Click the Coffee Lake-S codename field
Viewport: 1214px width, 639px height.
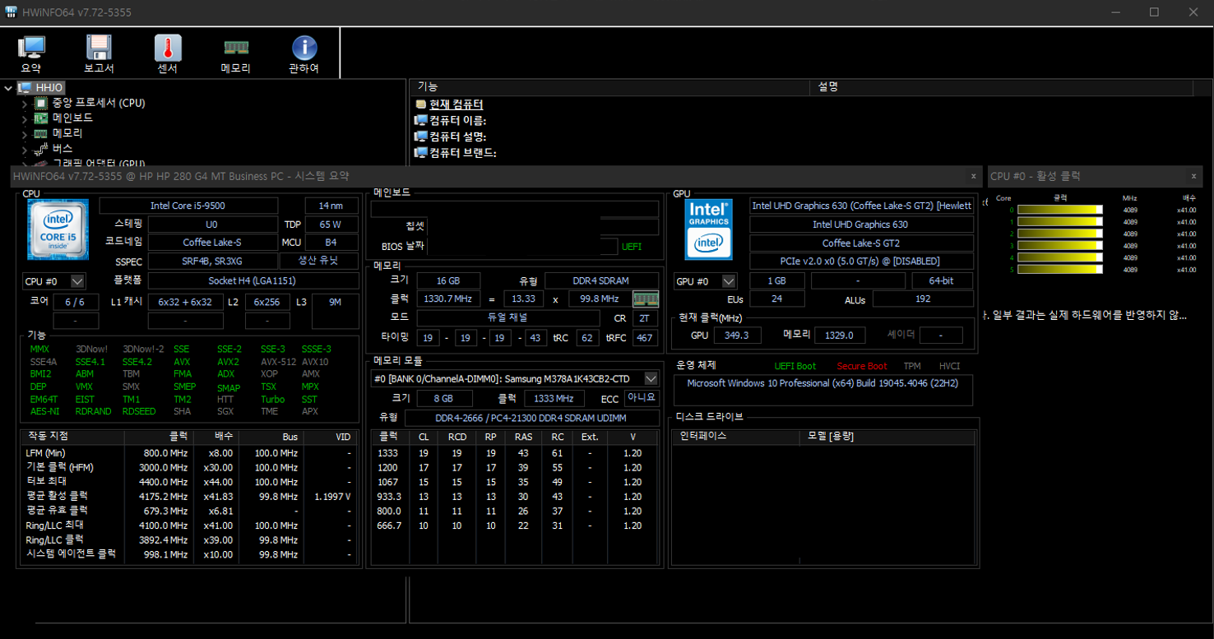click(213, 243)
